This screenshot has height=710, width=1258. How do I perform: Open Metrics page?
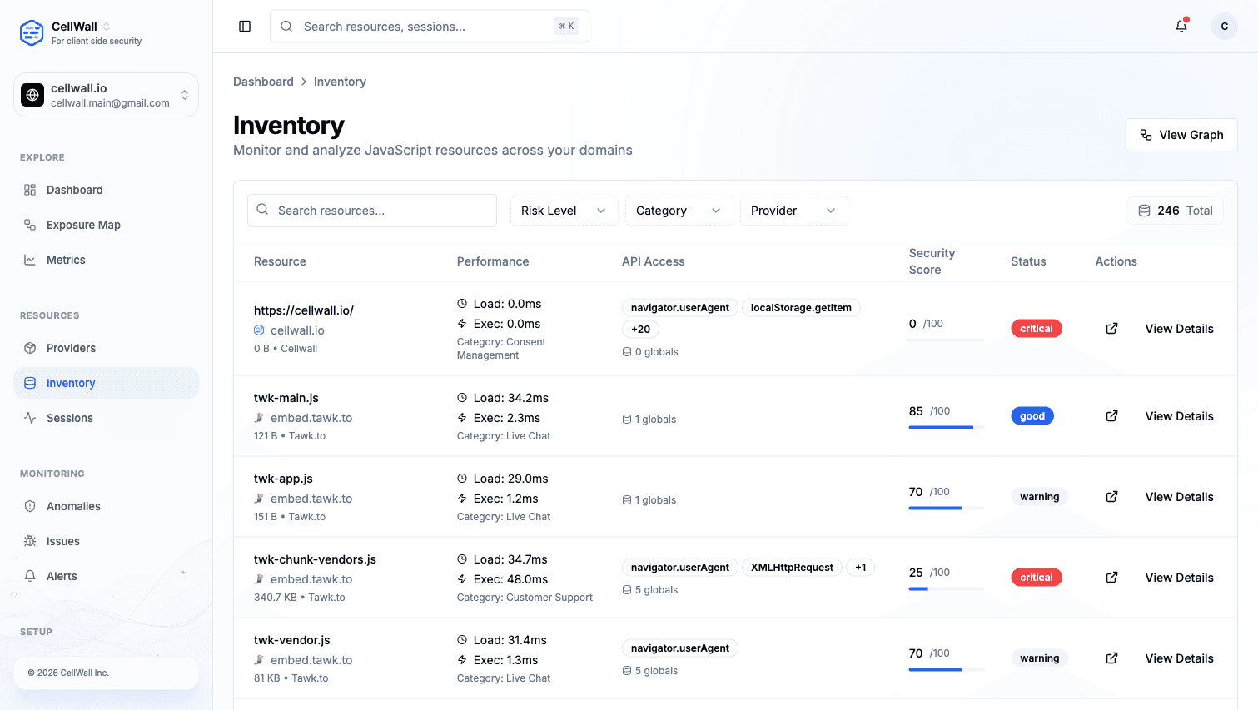pyautogui.click(x=106, y=260)
